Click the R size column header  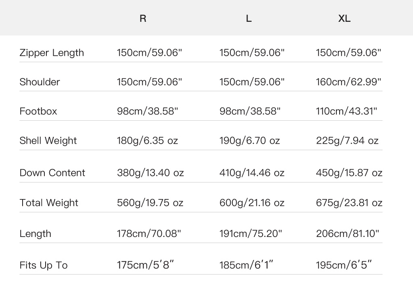click(x=143, y=19)
